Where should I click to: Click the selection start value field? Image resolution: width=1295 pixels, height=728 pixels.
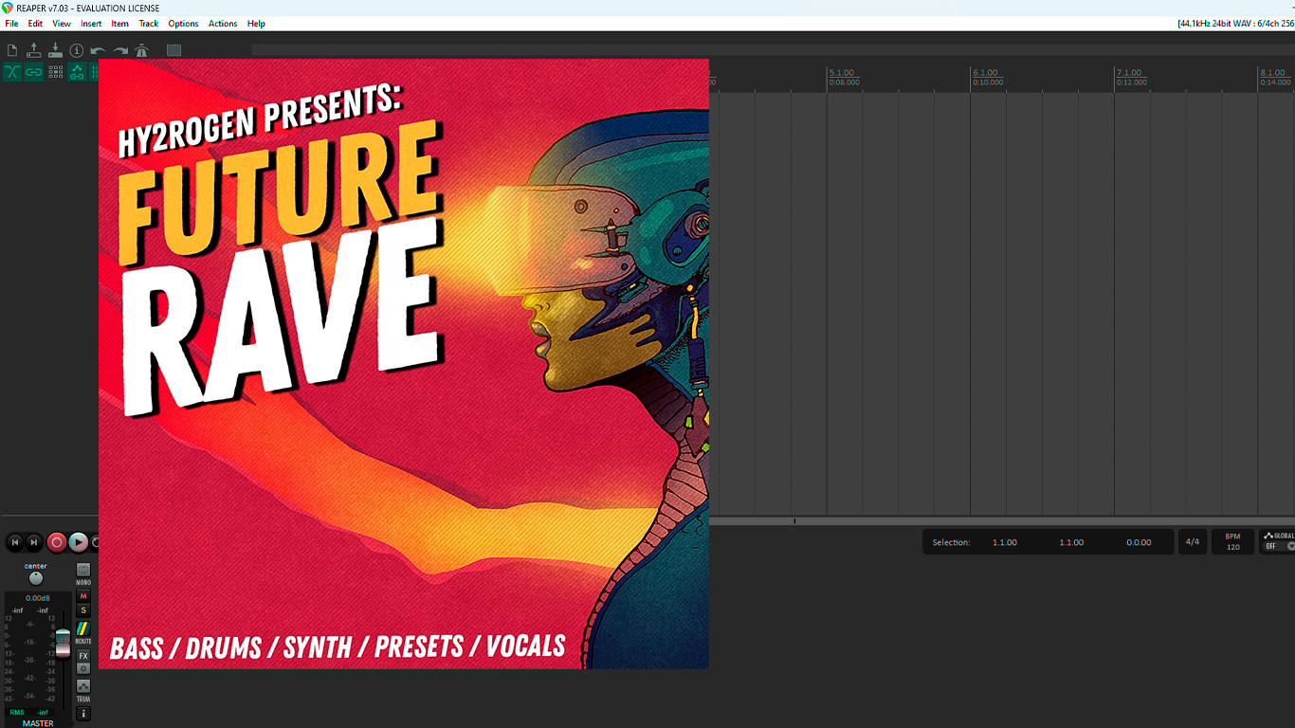(1005, 542)
